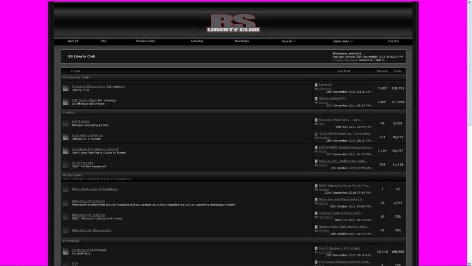
Task: Click the General Discussion forum status icon
Action: pos(66,89)
